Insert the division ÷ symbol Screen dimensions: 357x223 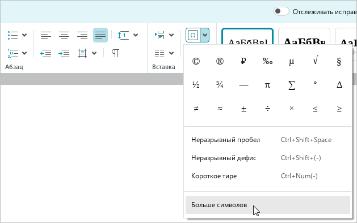pos(267,109)
